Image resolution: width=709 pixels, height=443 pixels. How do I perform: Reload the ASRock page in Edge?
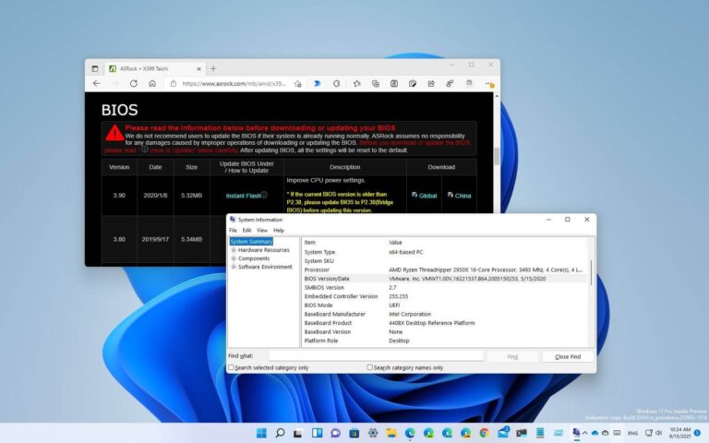click(x=133, y=84)
